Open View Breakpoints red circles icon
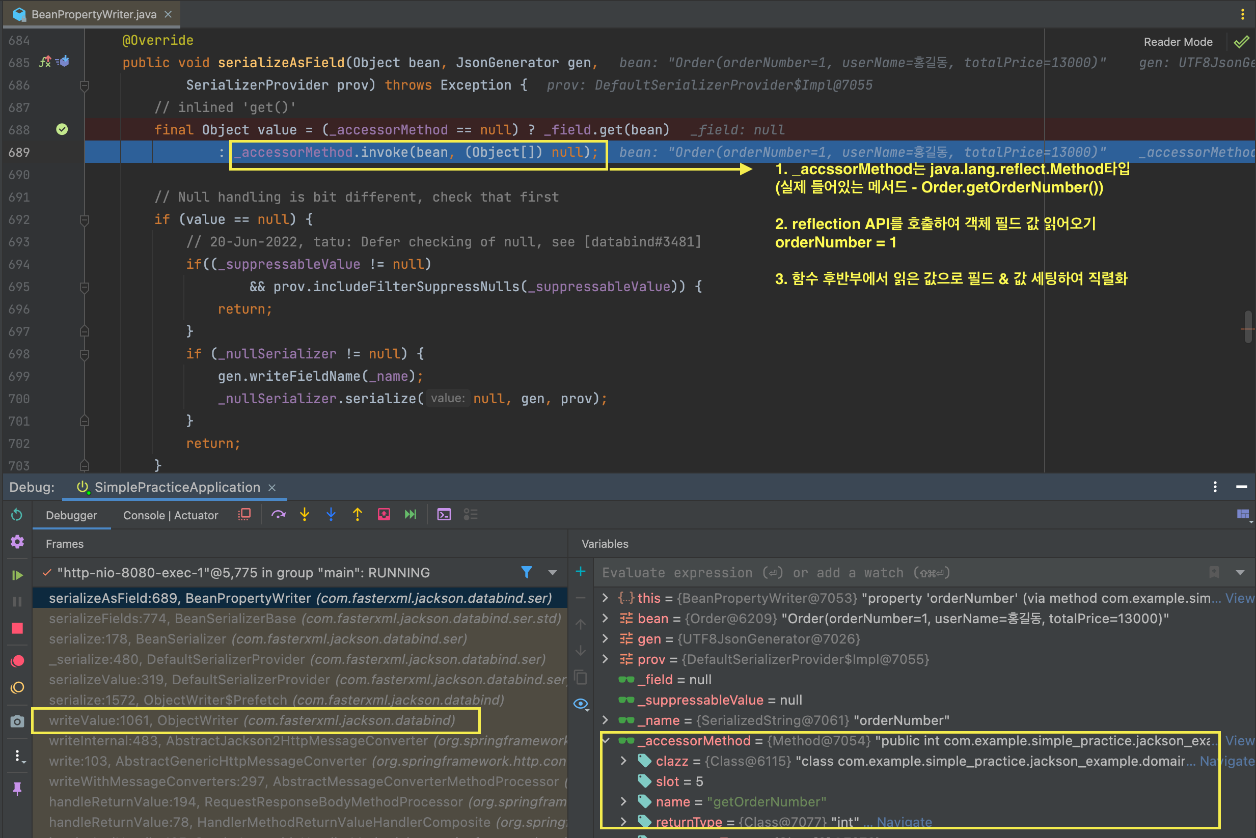The height and width of the screenshot is (838, 1256). (x=17, y=661)
